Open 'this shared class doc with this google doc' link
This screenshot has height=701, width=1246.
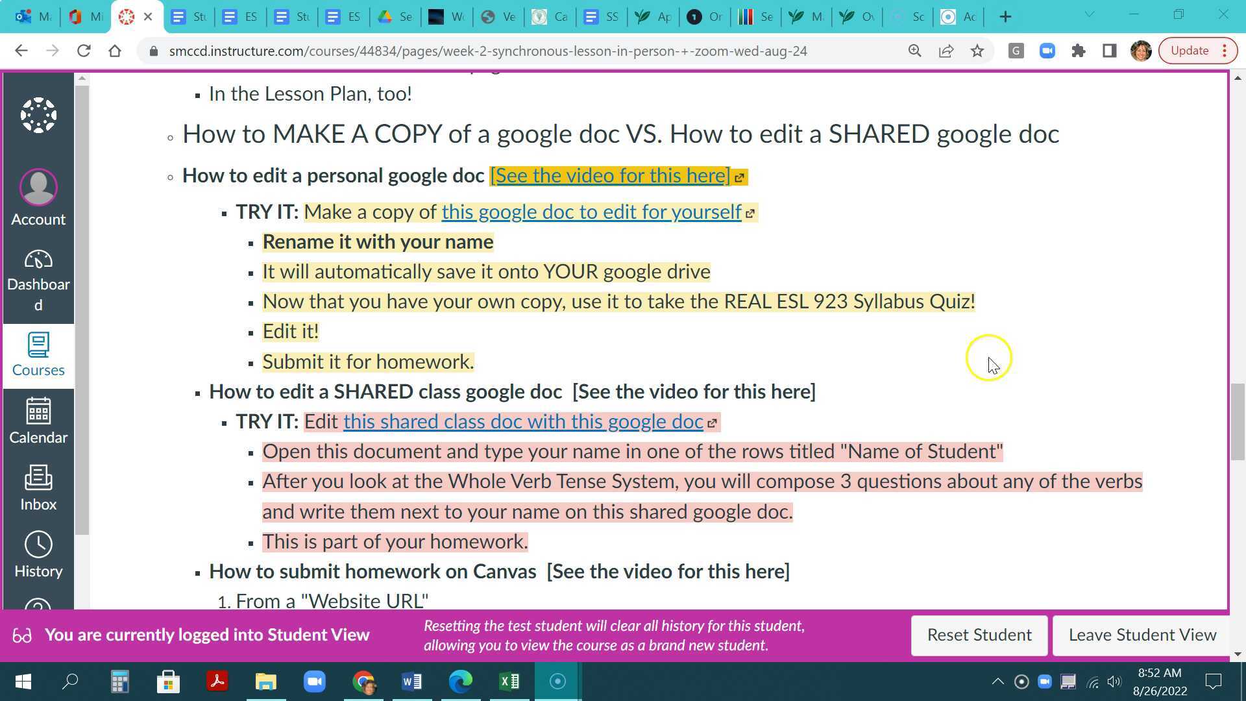[x=523, y=422]
